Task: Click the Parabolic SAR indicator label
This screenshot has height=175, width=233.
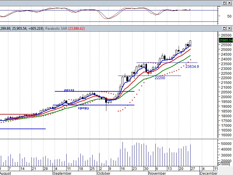Action: pyautogui.click(x=56, y=29)
